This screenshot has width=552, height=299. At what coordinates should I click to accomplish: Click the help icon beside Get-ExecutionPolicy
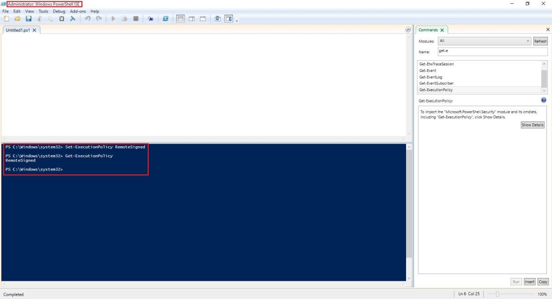click(544, 100)
